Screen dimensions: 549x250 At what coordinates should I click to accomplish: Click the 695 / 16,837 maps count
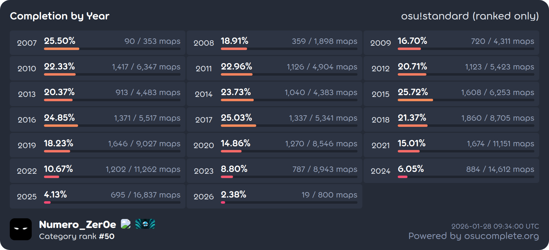[x=145, y=195]
